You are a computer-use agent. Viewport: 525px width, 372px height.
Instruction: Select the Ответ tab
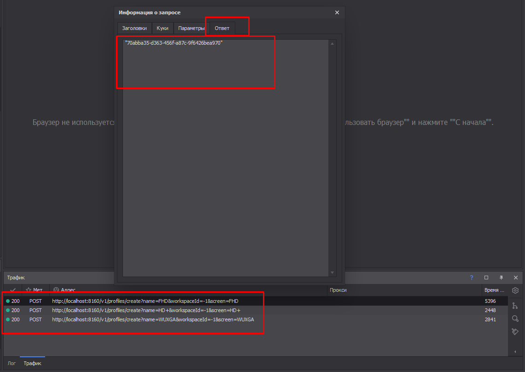tap(222, 28)
